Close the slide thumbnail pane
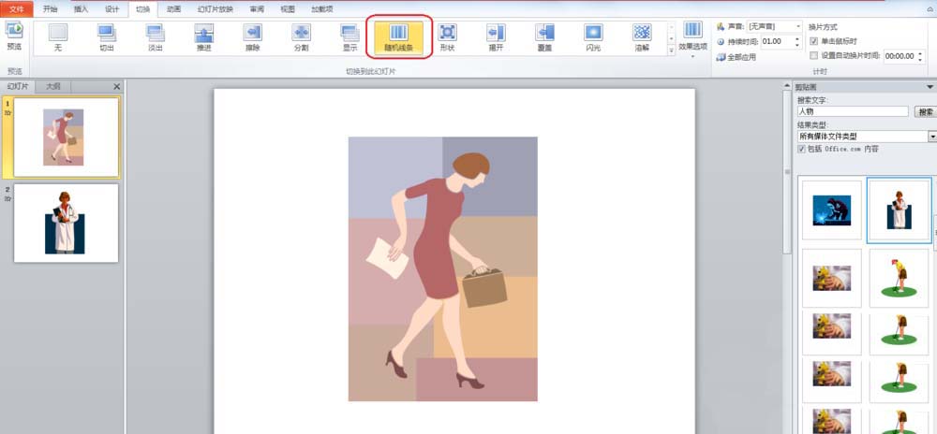The width and height of the screenshot is (937, 434). coord(116,86)
